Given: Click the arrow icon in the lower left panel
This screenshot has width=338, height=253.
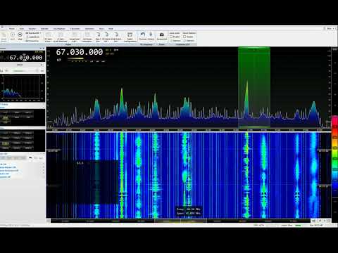Looking at the screenshot, I should [x=30, y=157].
